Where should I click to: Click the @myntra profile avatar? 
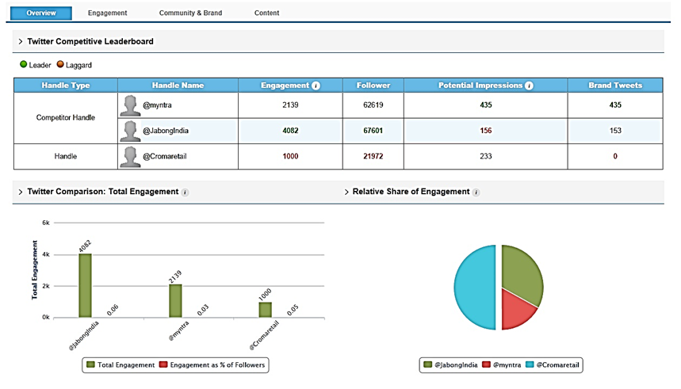tap(130, 105)
